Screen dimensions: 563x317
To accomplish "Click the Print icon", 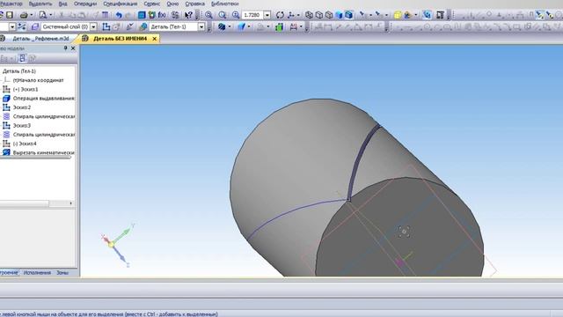I will pos(24,15).
